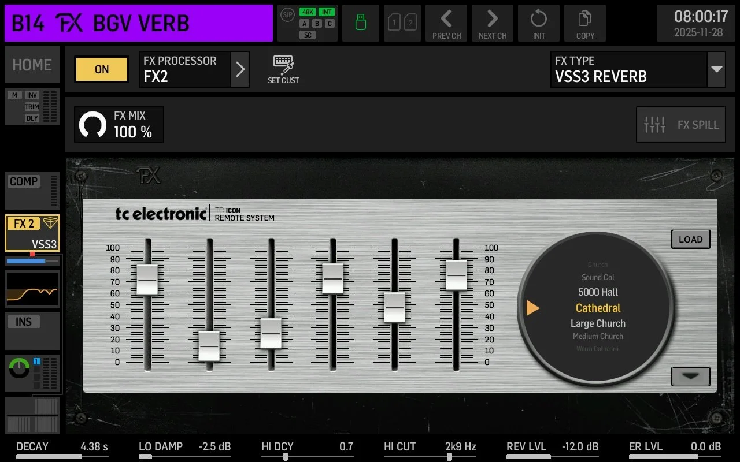
Task: Click the FX MIX knob icon
Action: (93, 125)
